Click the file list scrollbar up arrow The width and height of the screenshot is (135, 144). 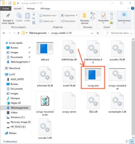tap(133, 39)
